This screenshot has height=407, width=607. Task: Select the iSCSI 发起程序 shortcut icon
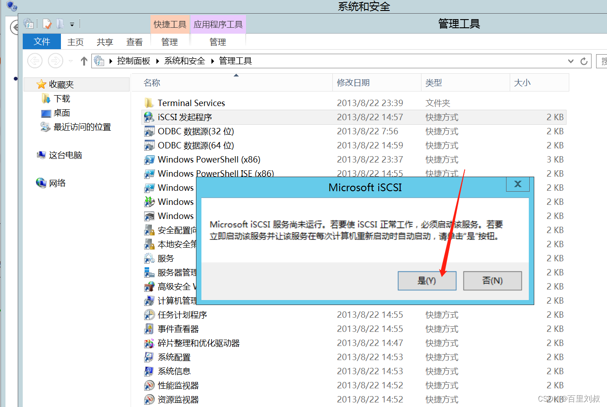coord(149,117)
